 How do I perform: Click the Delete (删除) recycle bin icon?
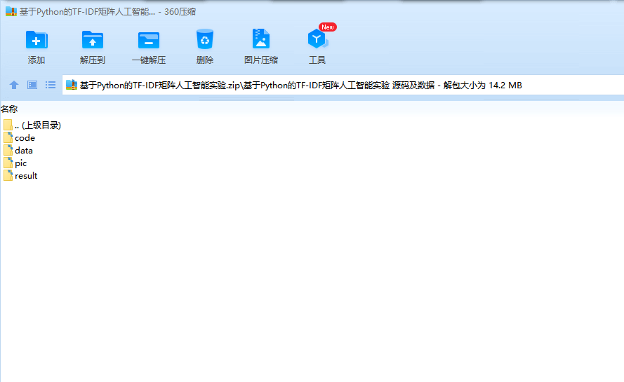[x=205, y=39]
